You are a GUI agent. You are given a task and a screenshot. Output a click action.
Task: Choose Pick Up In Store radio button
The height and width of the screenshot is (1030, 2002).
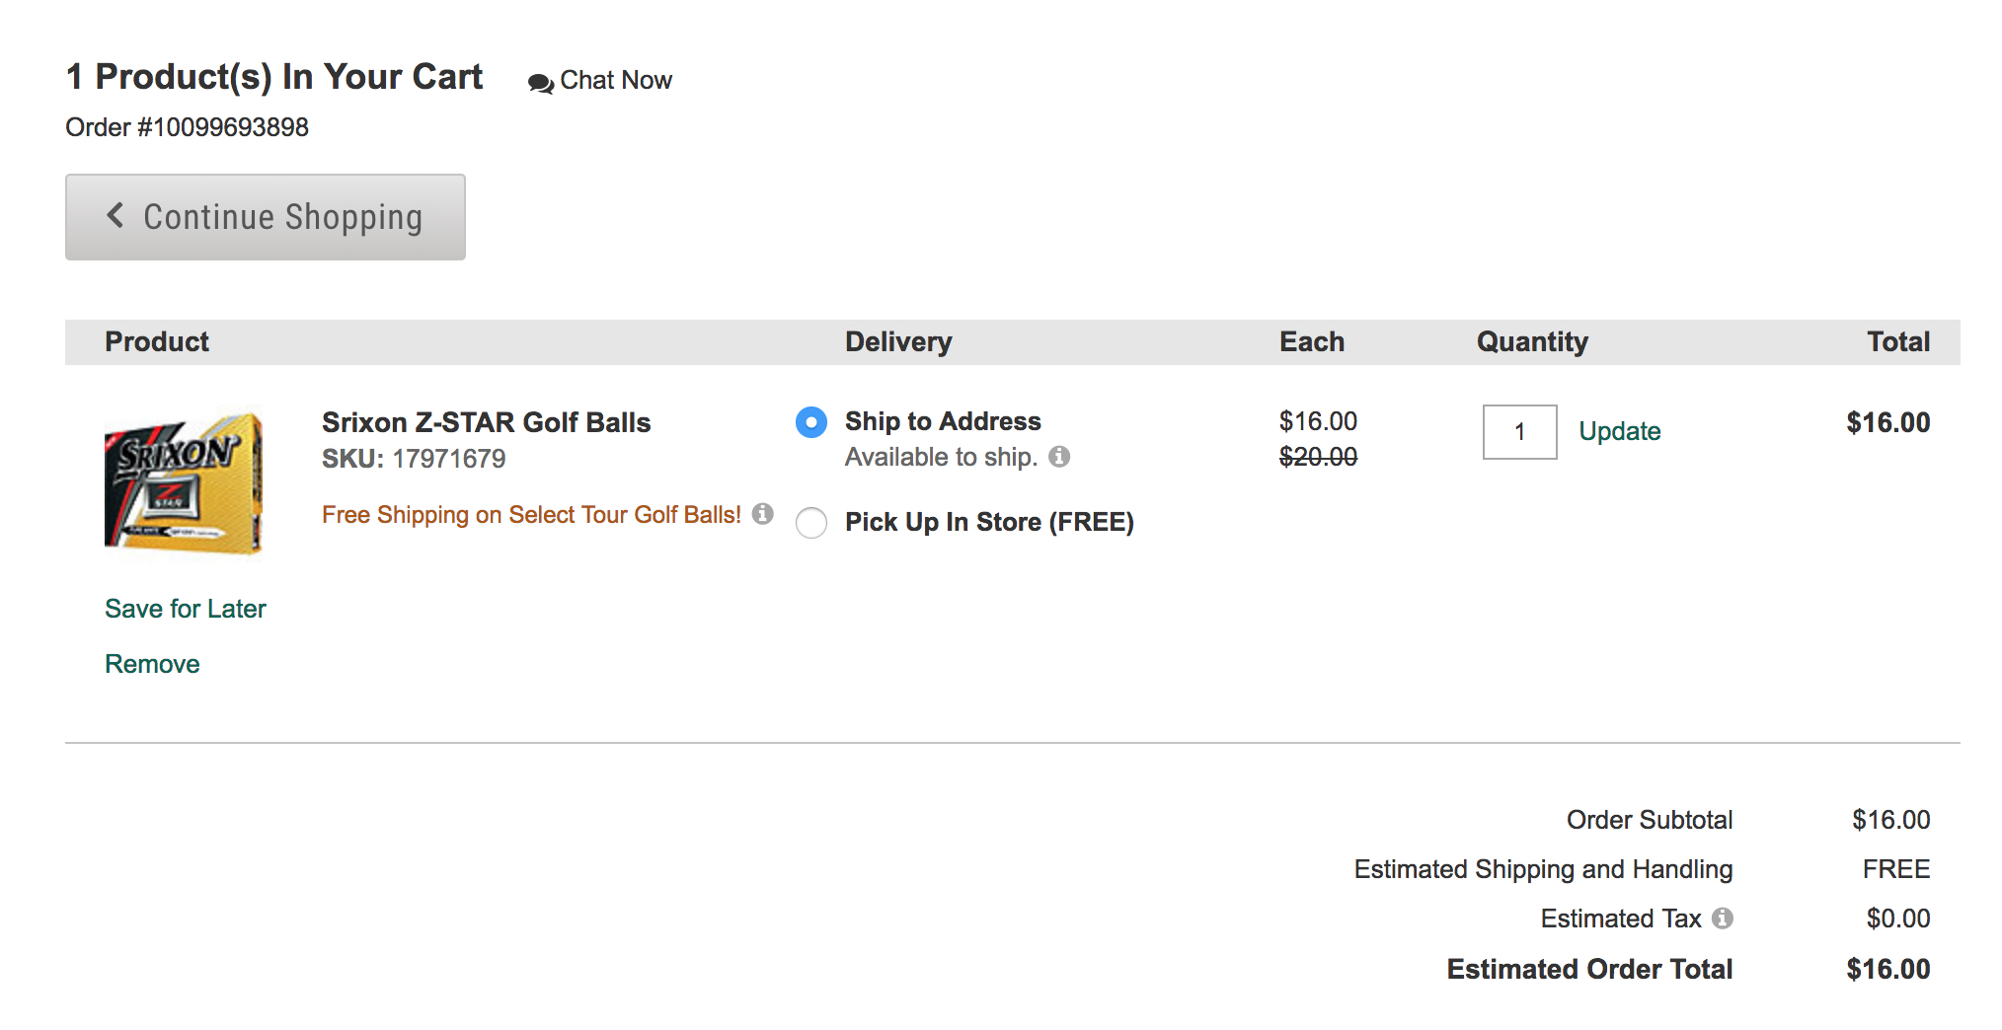tap(811, 523)
